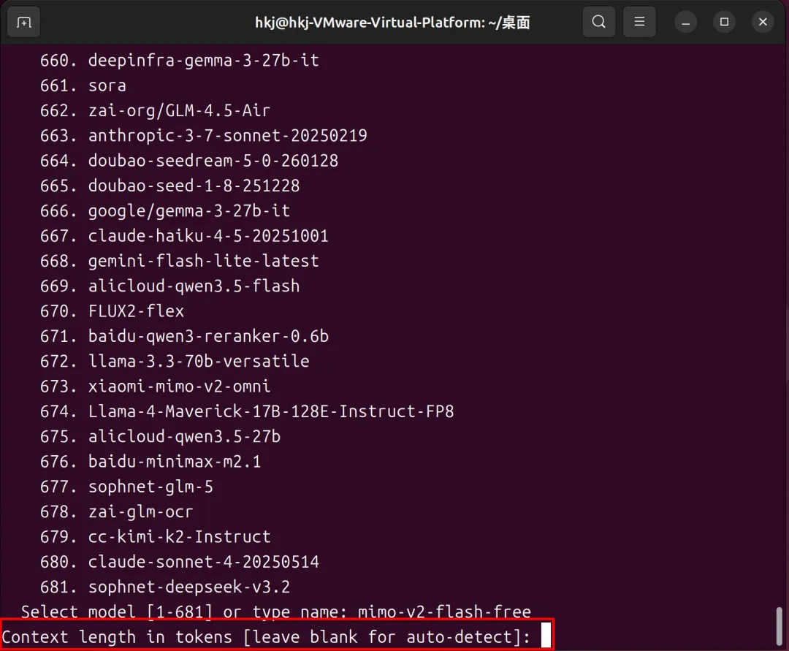Screen dimensions: 789x651
Task: Minimize the terminal window
Action: point(685,22)
